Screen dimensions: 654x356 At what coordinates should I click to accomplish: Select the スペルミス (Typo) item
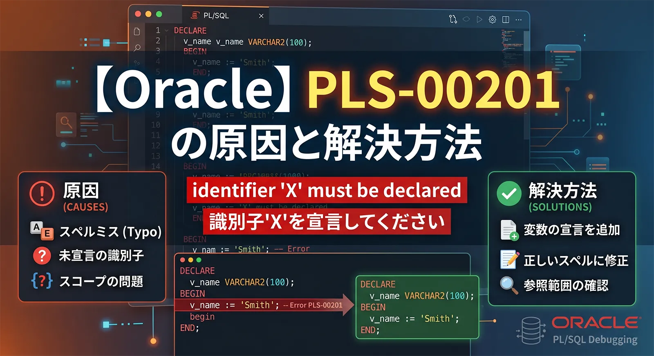coord(110,232)
